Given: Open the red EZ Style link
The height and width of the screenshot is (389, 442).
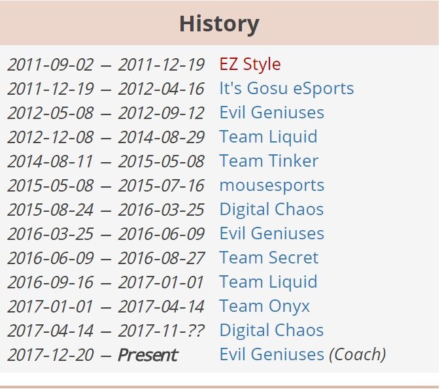Looking at the screenshot, I should 250,65.
